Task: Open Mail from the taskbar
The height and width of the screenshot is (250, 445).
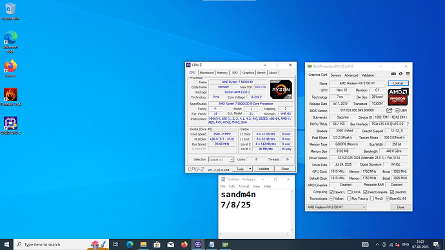Action: point(170,244)
